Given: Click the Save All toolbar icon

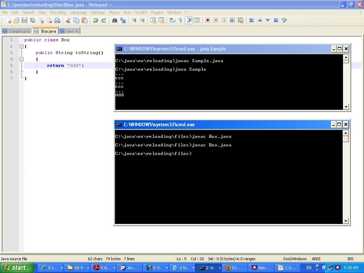Looking at the screenshot, I should [x=33, y=20].
